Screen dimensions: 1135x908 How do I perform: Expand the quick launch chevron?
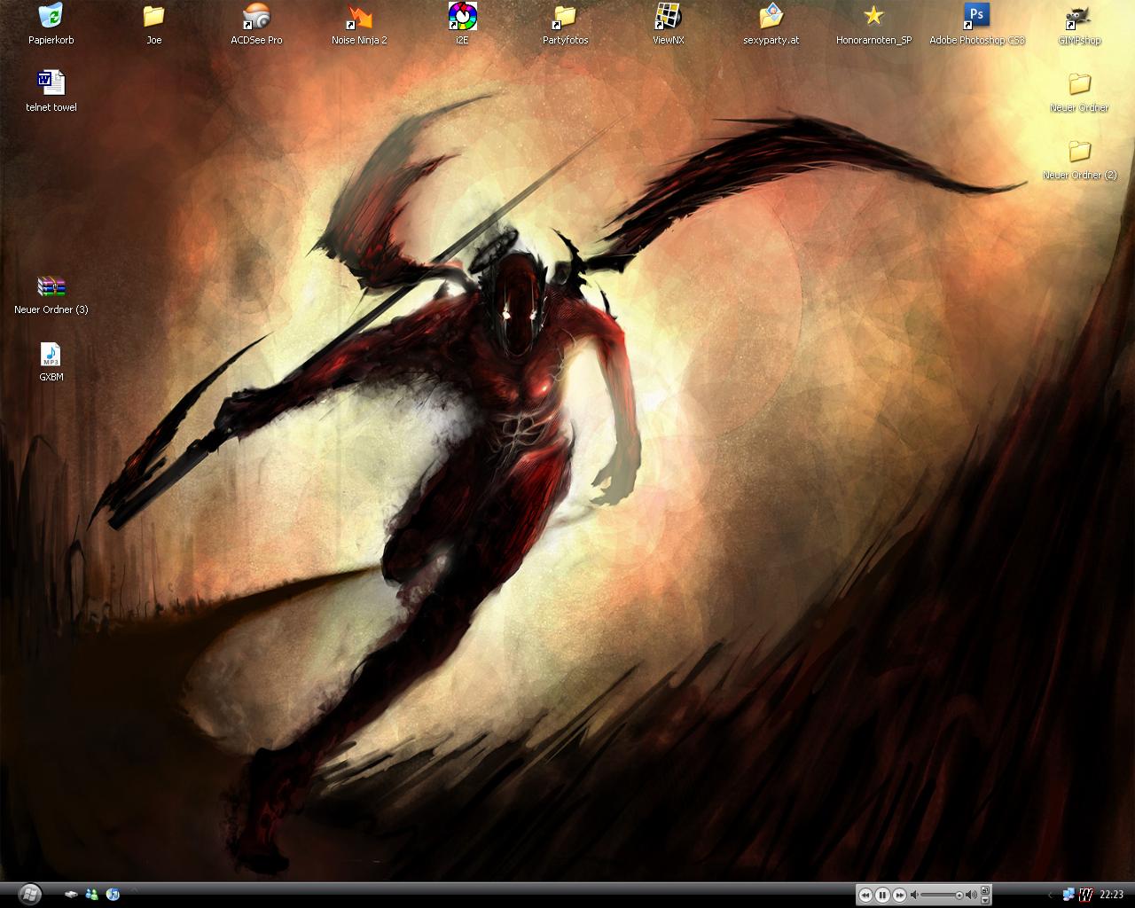click(135, 889)
